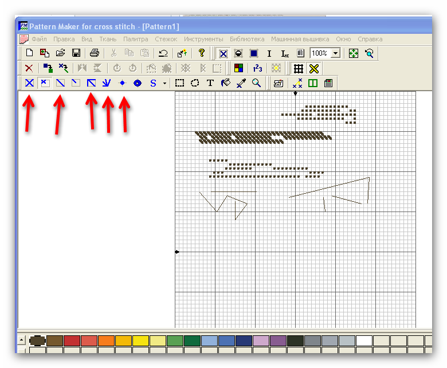Open the Файл menu
The height and width of the screenshot is (368, 447).
click(x=39, y=39)
